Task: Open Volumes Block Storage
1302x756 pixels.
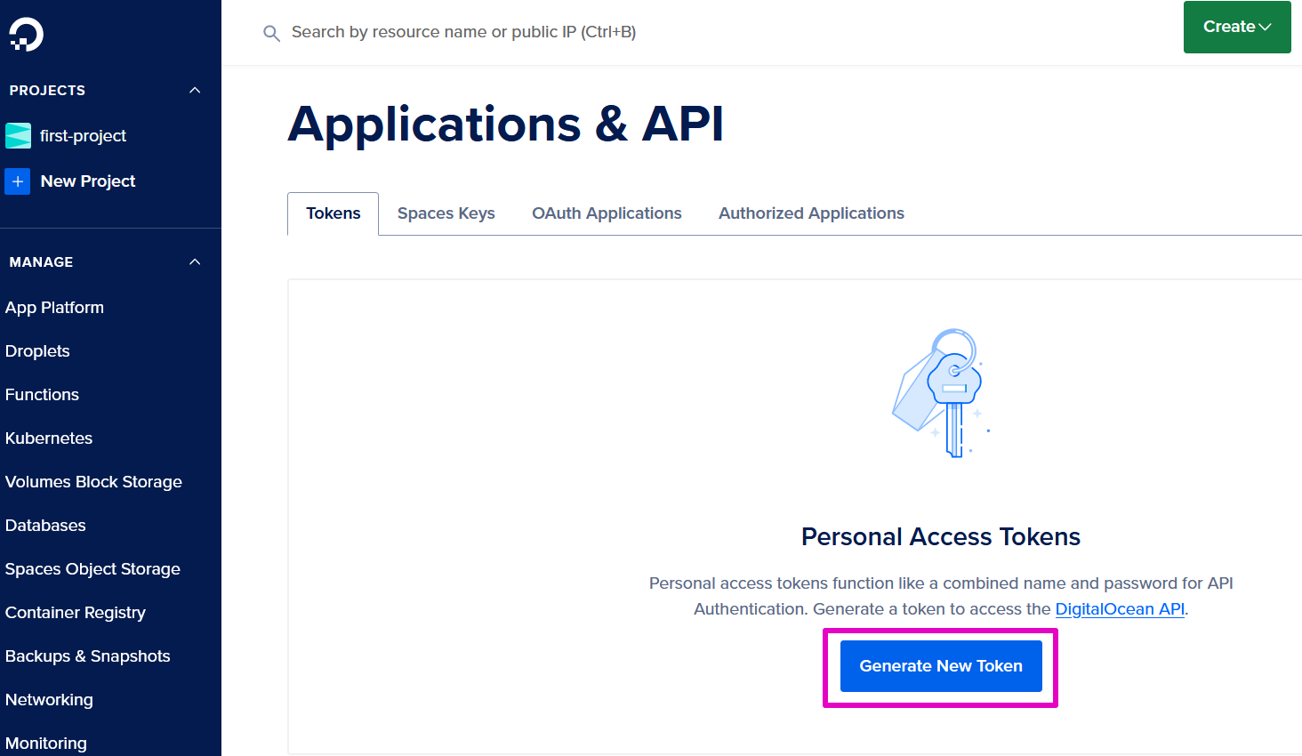Action: 93,482
